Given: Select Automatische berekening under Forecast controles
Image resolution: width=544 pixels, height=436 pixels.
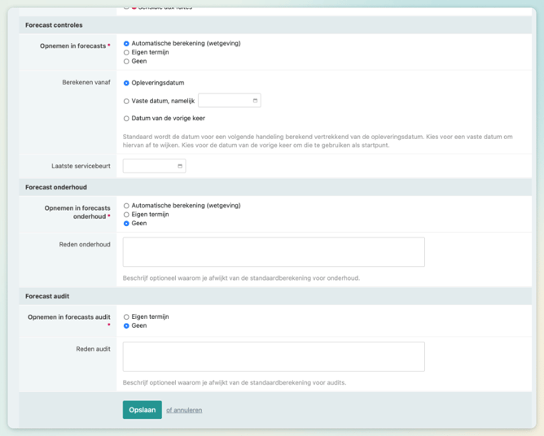Looking at the screenshot, I should tap(126, 43).
